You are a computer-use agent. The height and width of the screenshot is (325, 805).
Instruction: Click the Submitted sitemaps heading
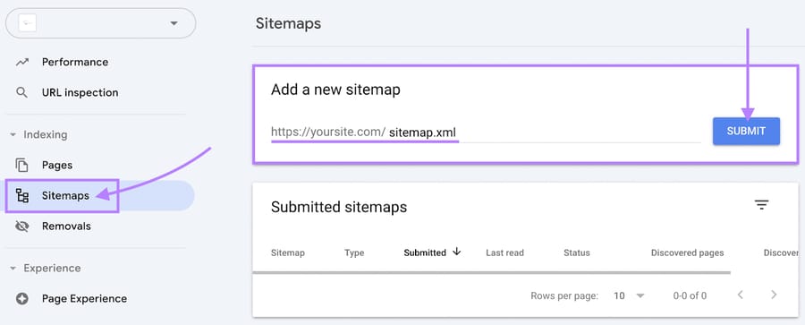click(x=339, y=207)
